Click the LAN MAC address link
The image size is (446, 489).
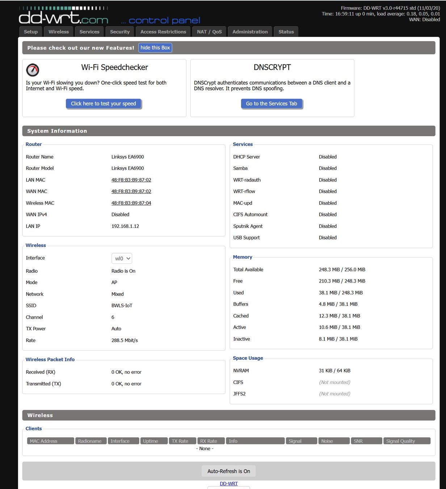point(131,180)
